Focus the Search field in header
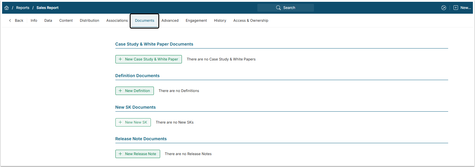 pos(286,8)
